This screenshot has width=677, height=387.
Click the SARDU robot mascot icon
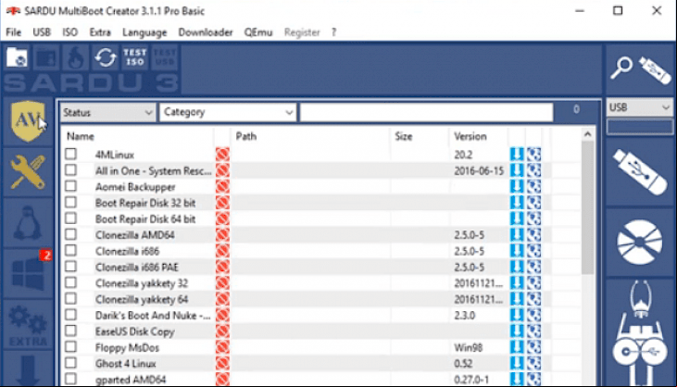639,333
